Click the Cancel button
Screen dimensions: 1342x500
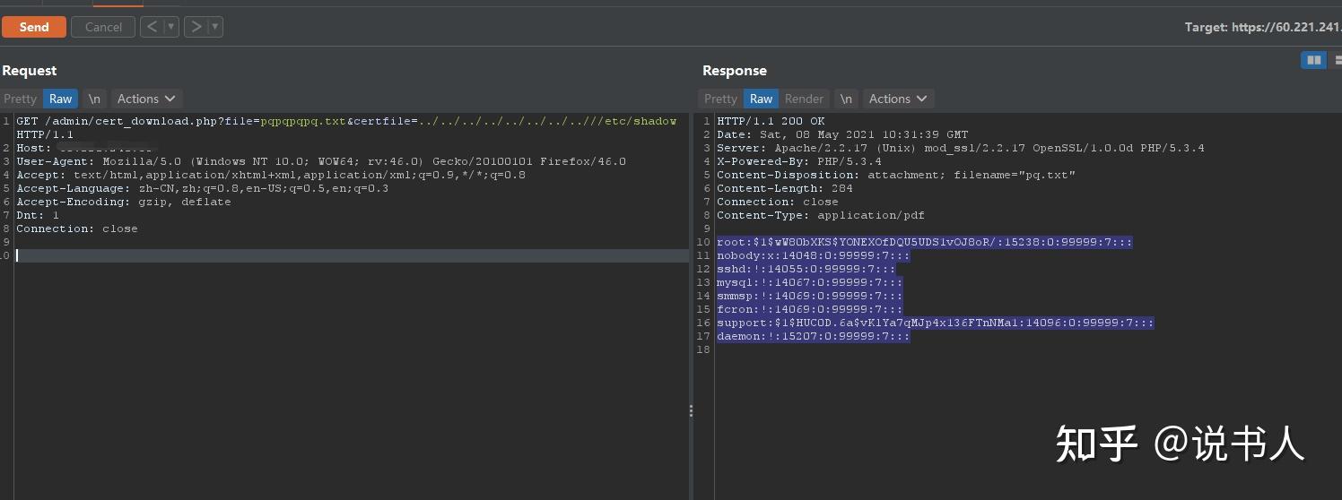103,27
